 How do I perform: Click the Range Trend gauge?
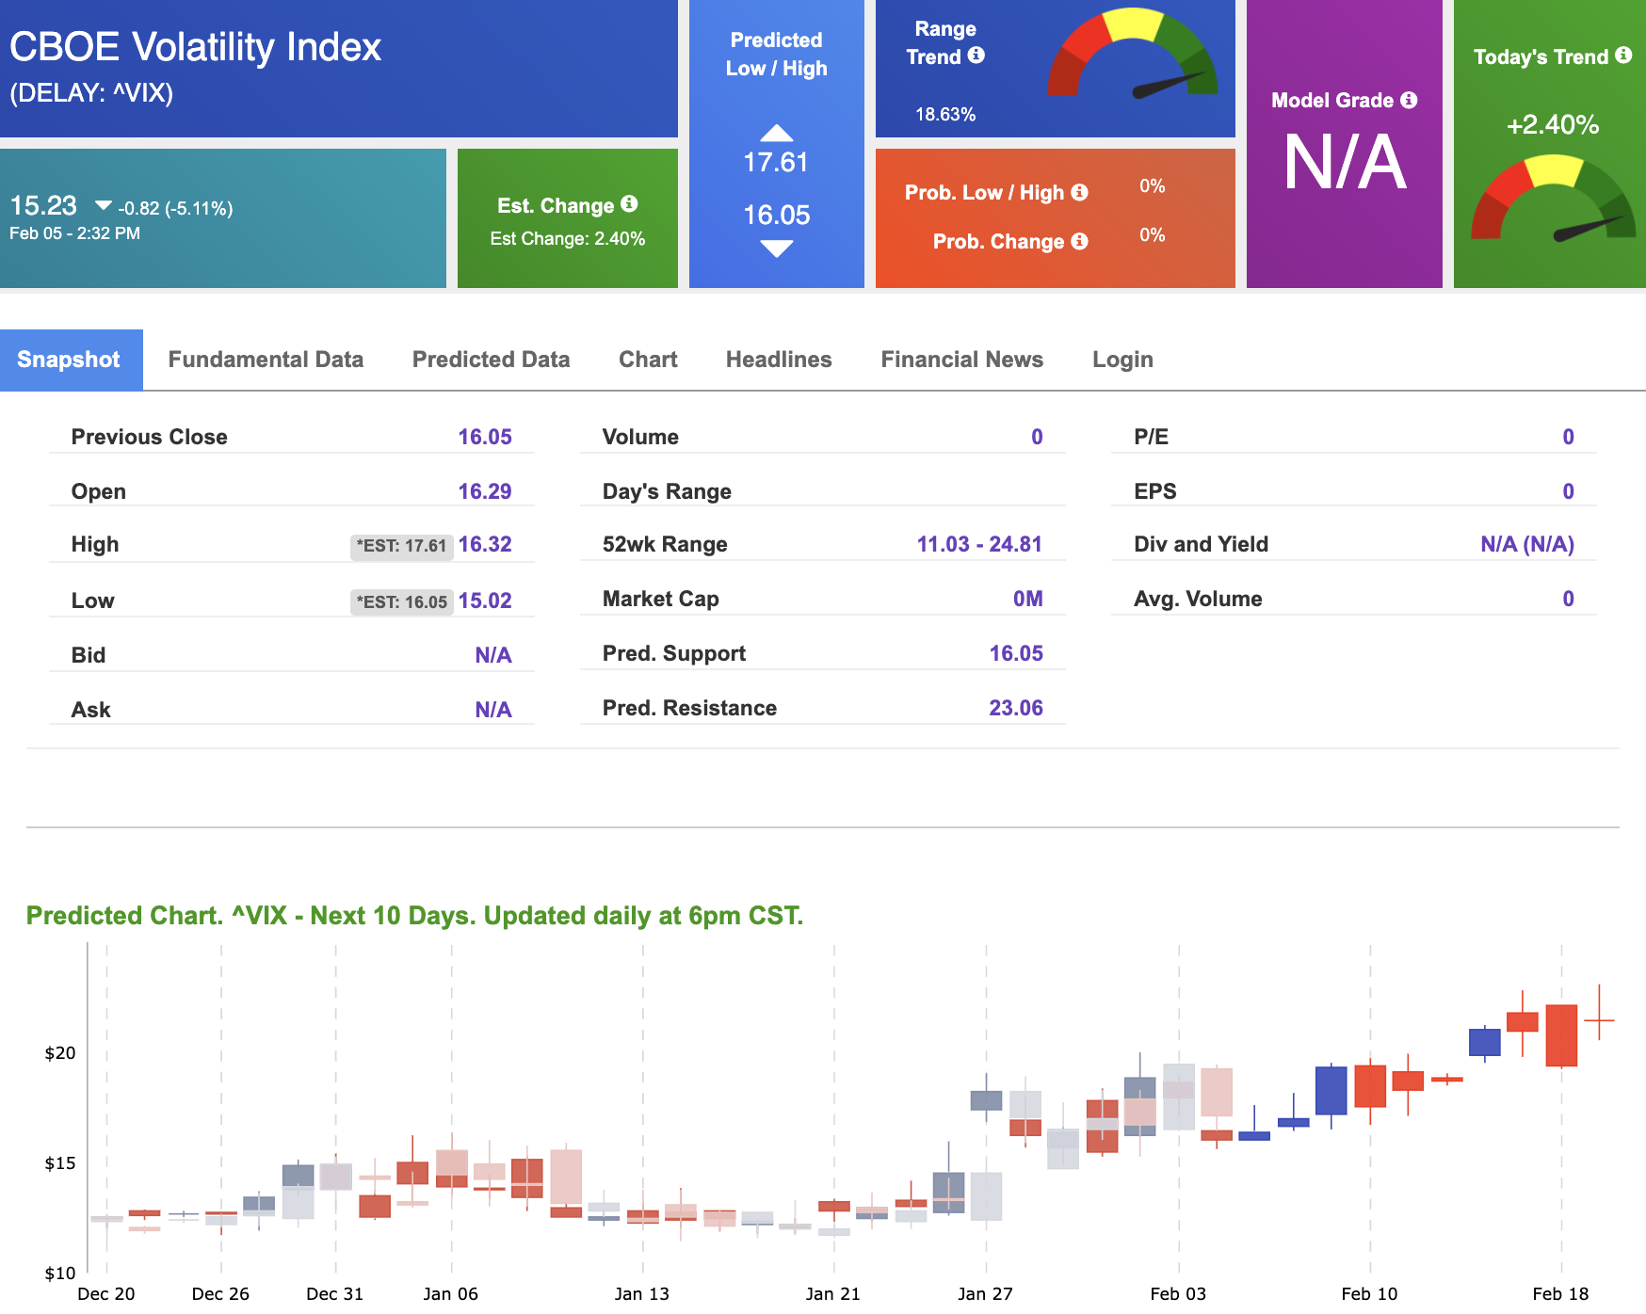pyautogui.click(x=1133, y=54)
